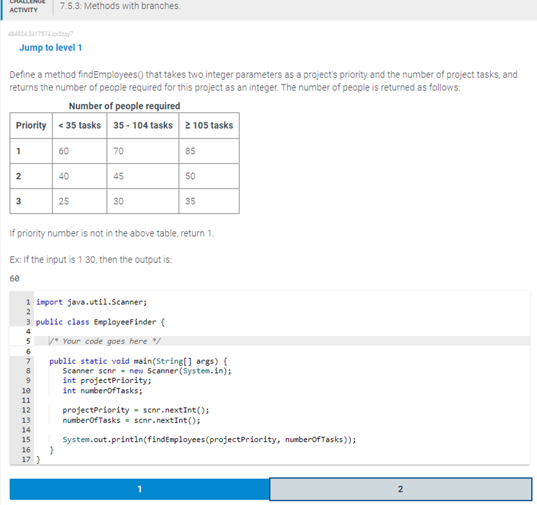
Task: Click the 'projectPriority = scnr.nextInt();' line
Action: (x=136, y=410)
